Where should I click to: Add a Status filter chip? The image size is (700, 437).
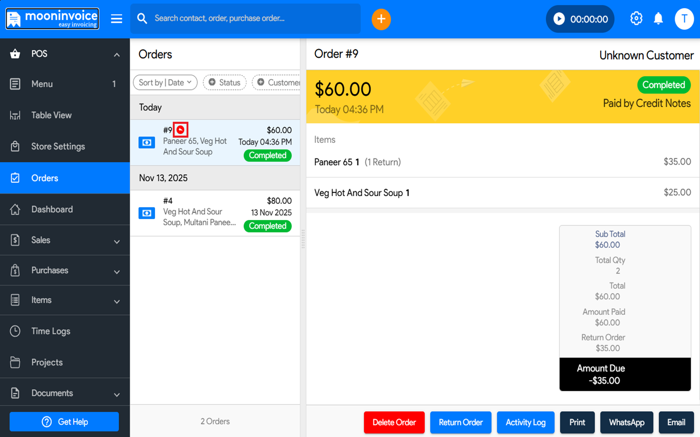[225, 83]
